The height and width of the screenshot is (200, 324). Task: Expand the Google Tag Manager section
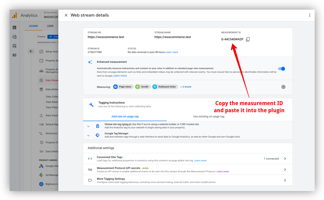(88, 136)
